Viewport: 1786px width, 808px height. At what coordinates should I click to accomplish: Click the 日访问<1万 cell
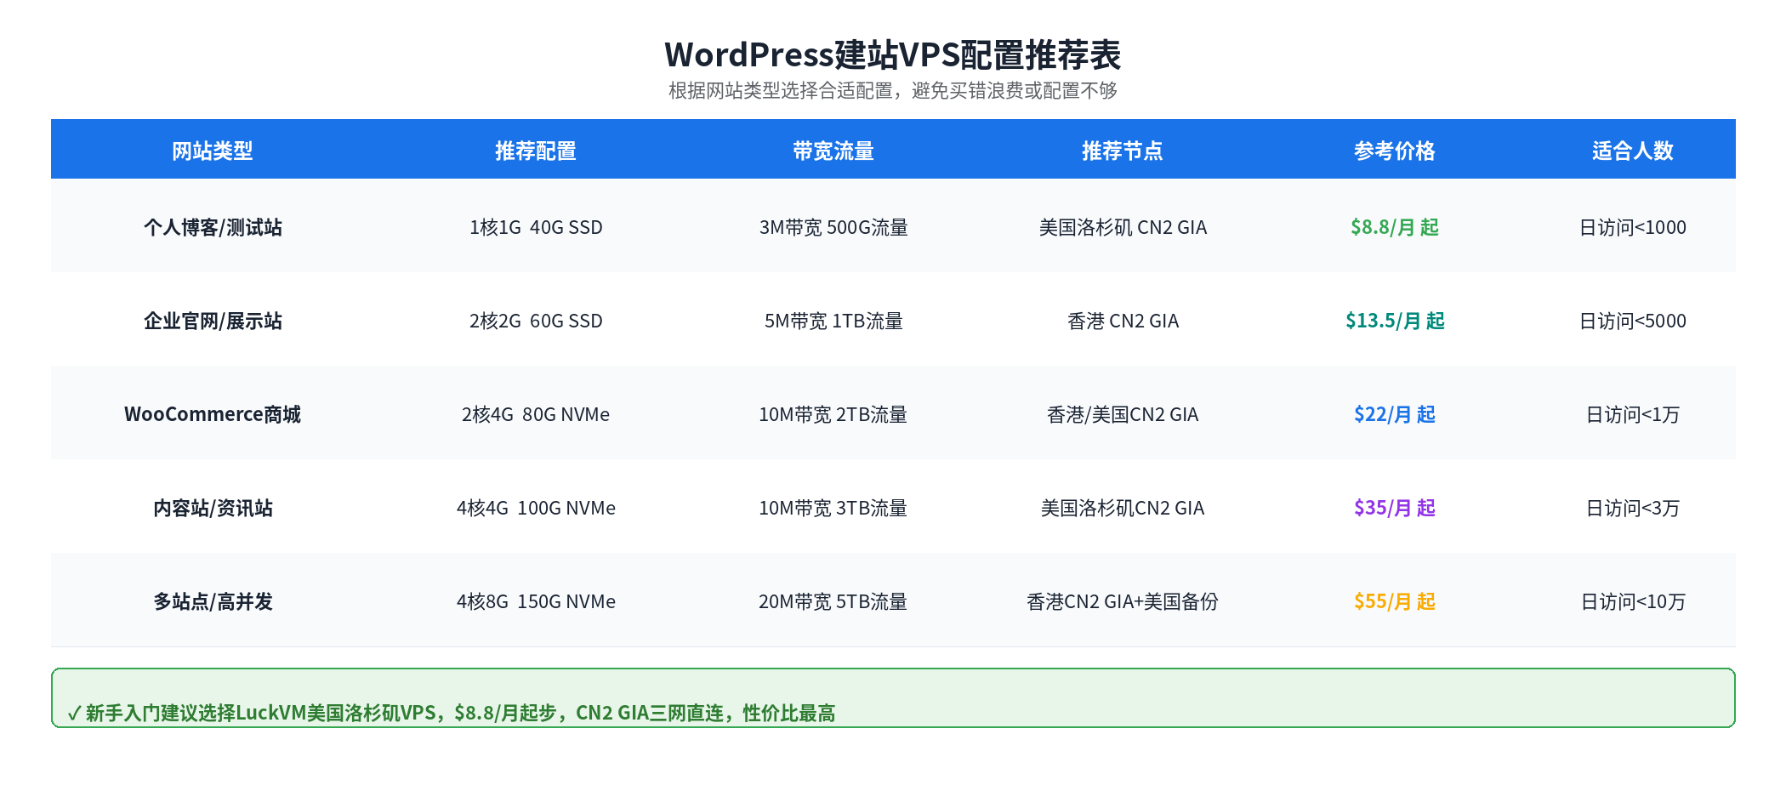(1633, 414)
